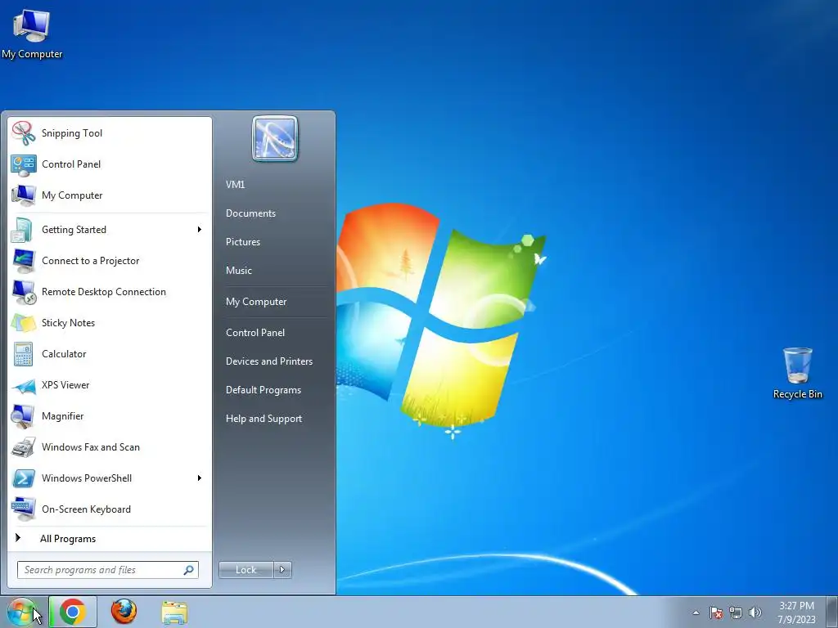Viewport: 838px width, 628px height.
Task: Select Recycle Bin desktop icon
Action: click(797, 373)
